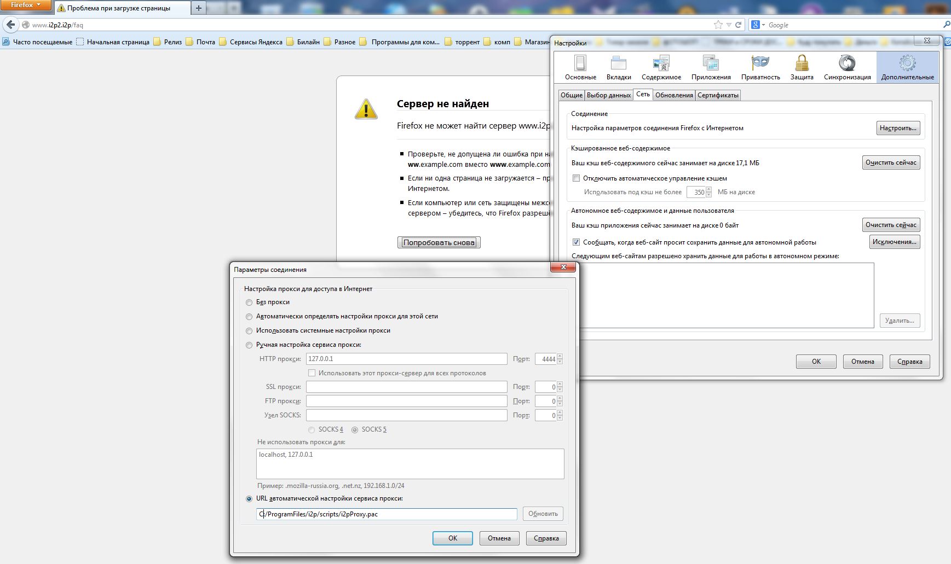Open Начальная страница bookmark
The height and width of the screenshot is (564, 951).
113,42
